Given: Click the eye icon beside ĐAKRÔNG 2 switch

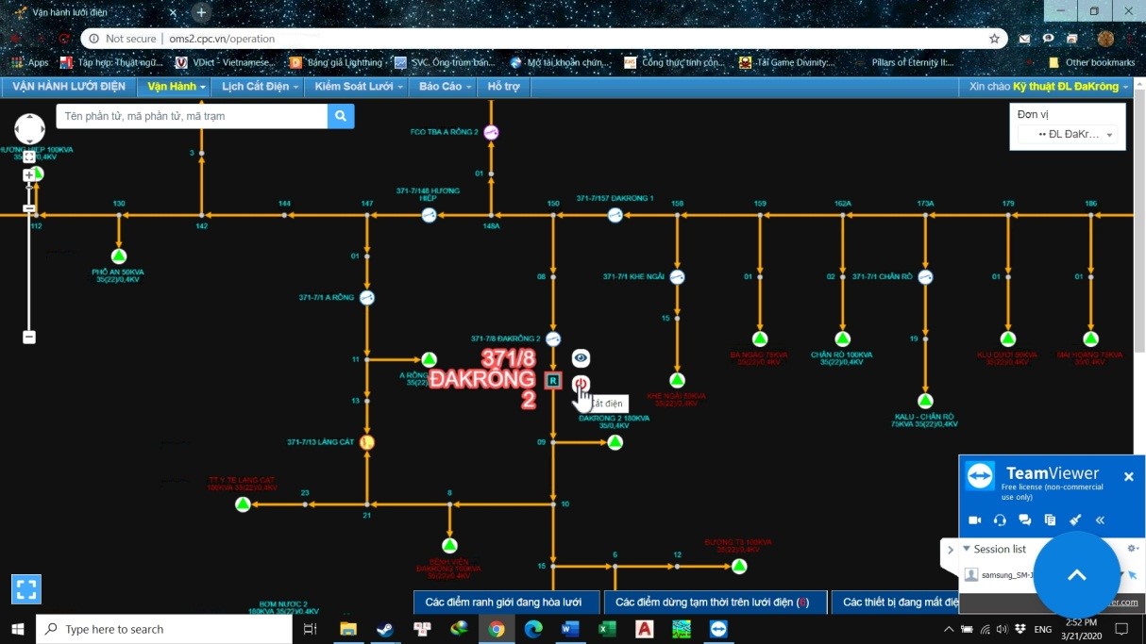Looking at the screenshot, I should pyautogui.click(x=581, y=358).
